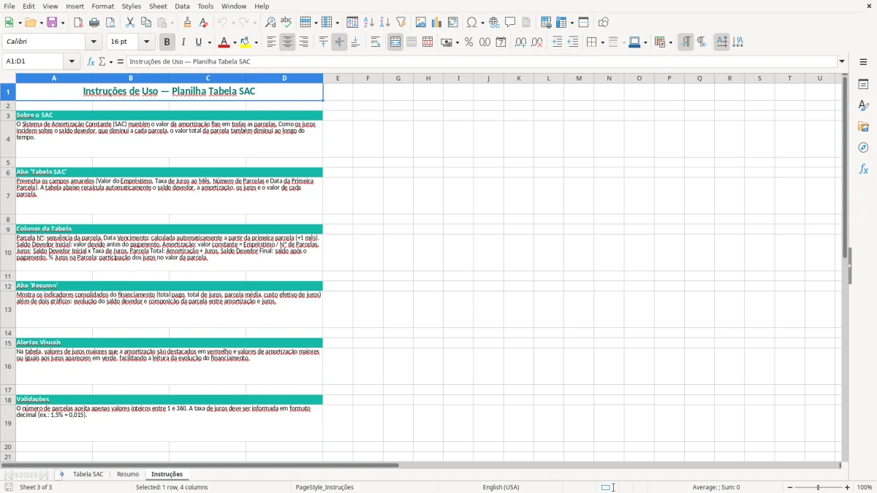
Task: Insert hyperlink with globe icon
Action: click(x=494, y=23)
